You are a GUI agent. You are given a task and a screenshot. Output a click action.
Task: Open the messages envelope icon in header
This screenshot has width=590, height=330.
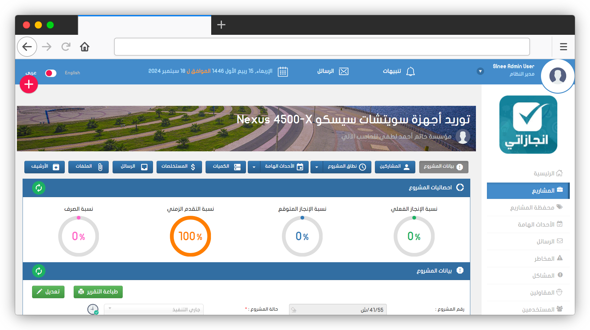[x=344, y=72]
